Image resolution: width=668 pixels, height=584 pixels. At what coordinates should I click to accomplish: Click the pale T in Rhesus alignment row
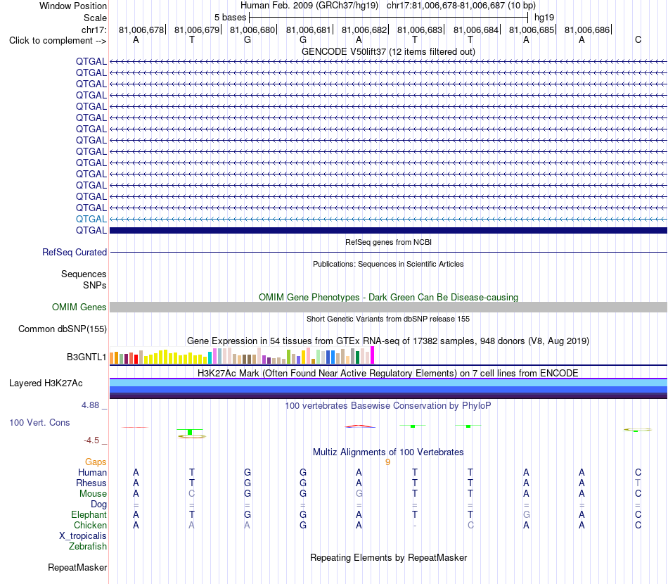[638, 483]
